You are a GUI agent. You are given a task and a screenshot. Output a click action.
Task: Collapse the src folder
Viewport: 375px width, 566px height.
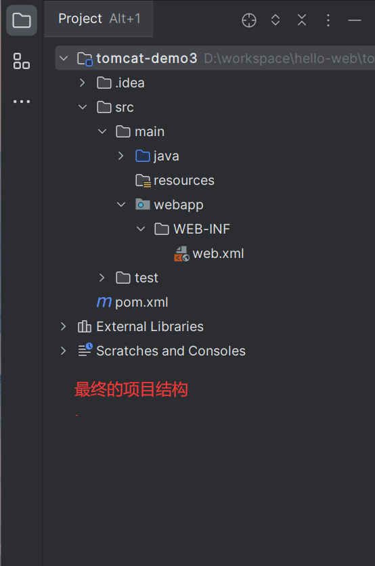[83, 107]
